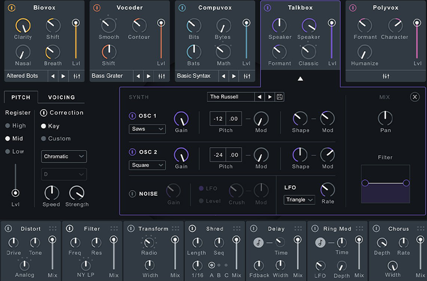Enable the NOISE oscillator power button

[x=132, y=194]
